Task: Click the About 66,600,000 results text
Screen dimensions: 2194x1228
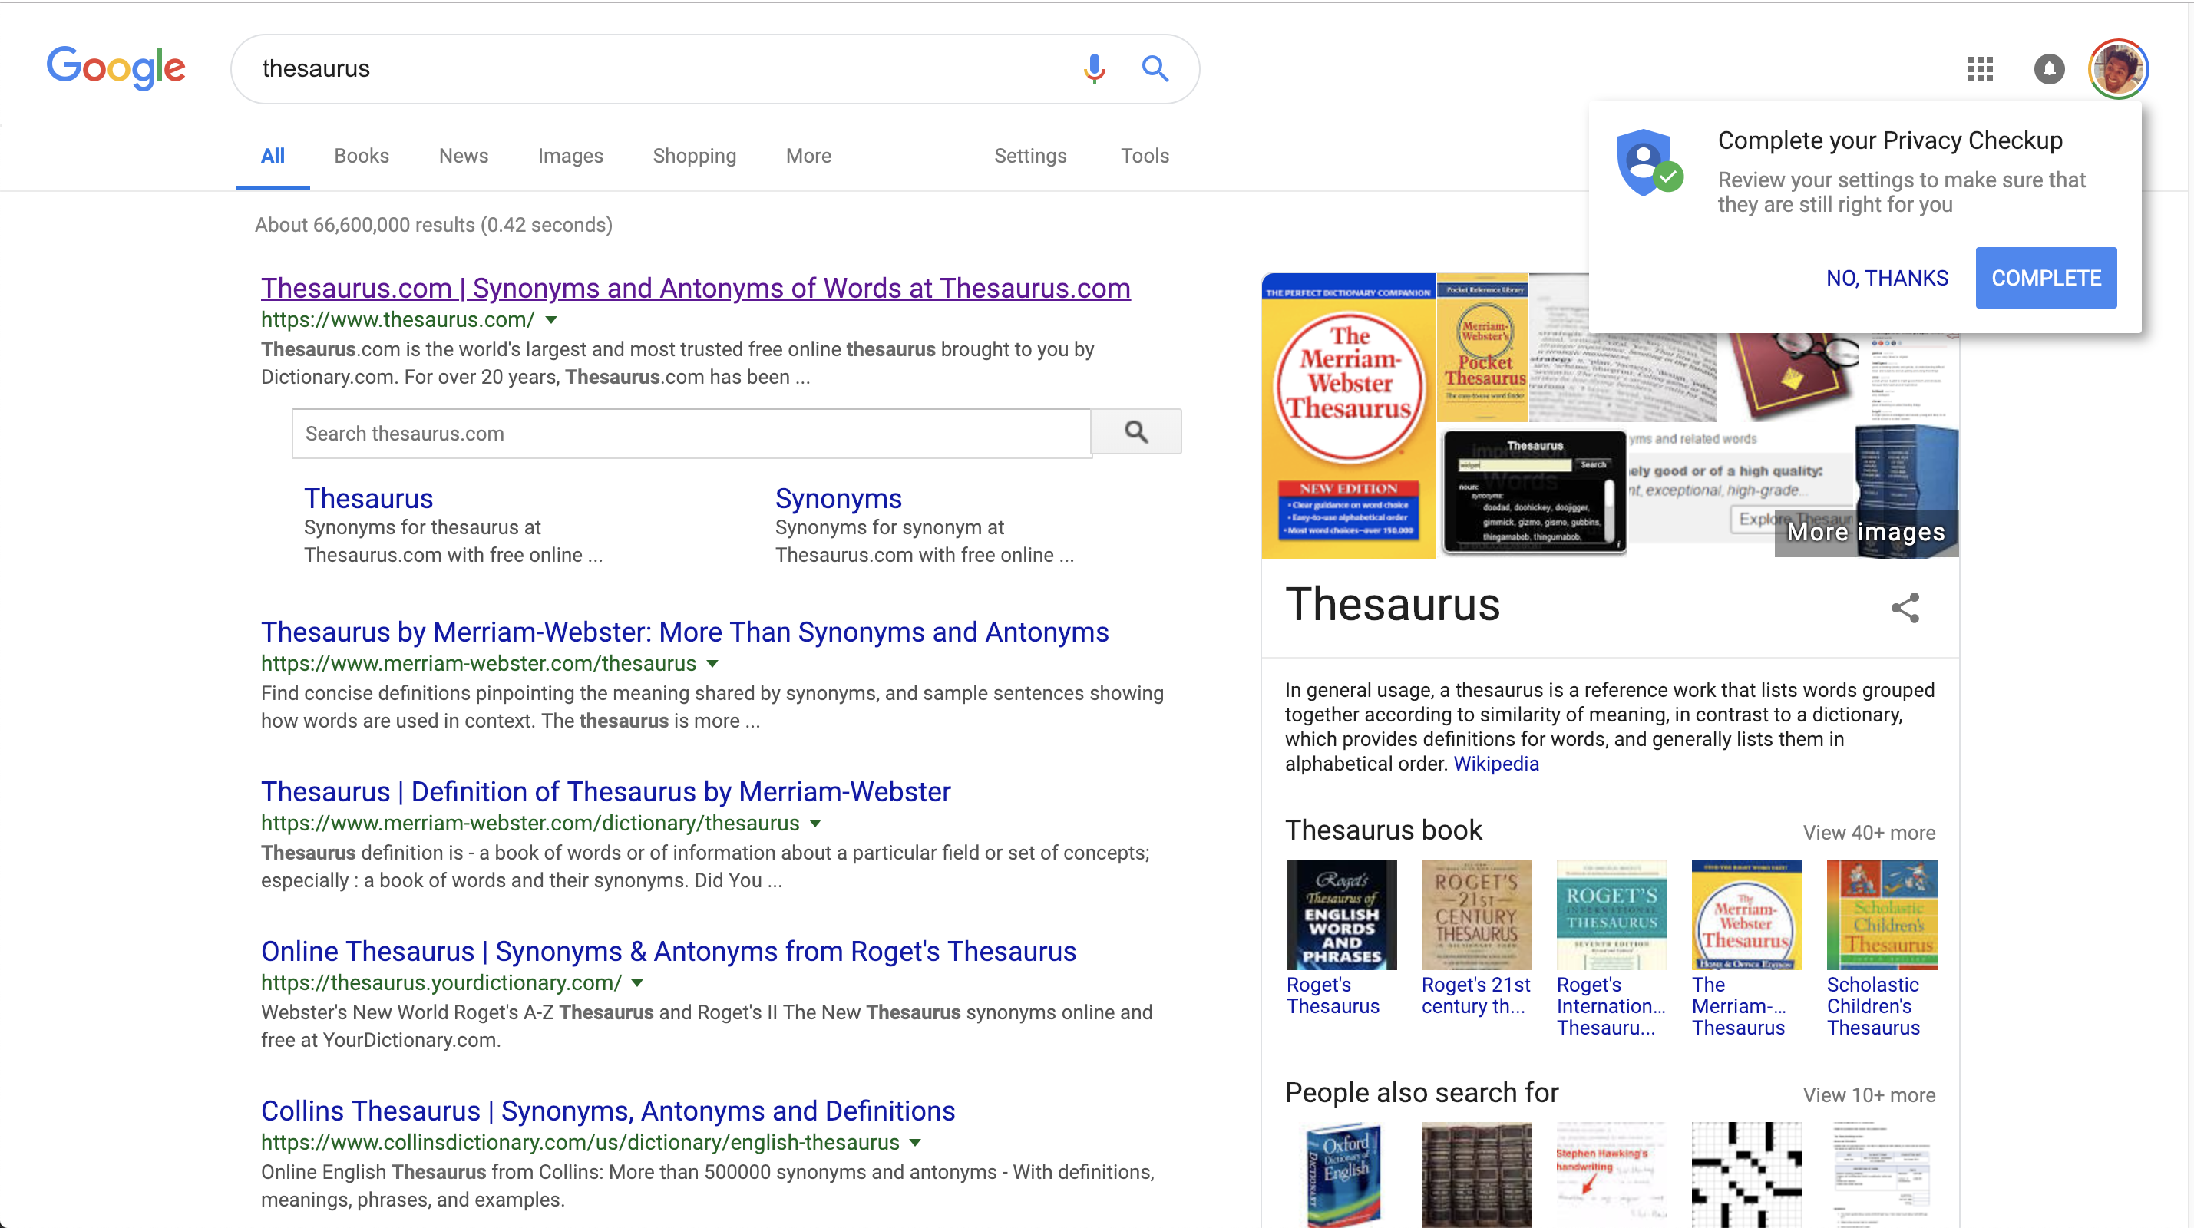Action: 434,225
